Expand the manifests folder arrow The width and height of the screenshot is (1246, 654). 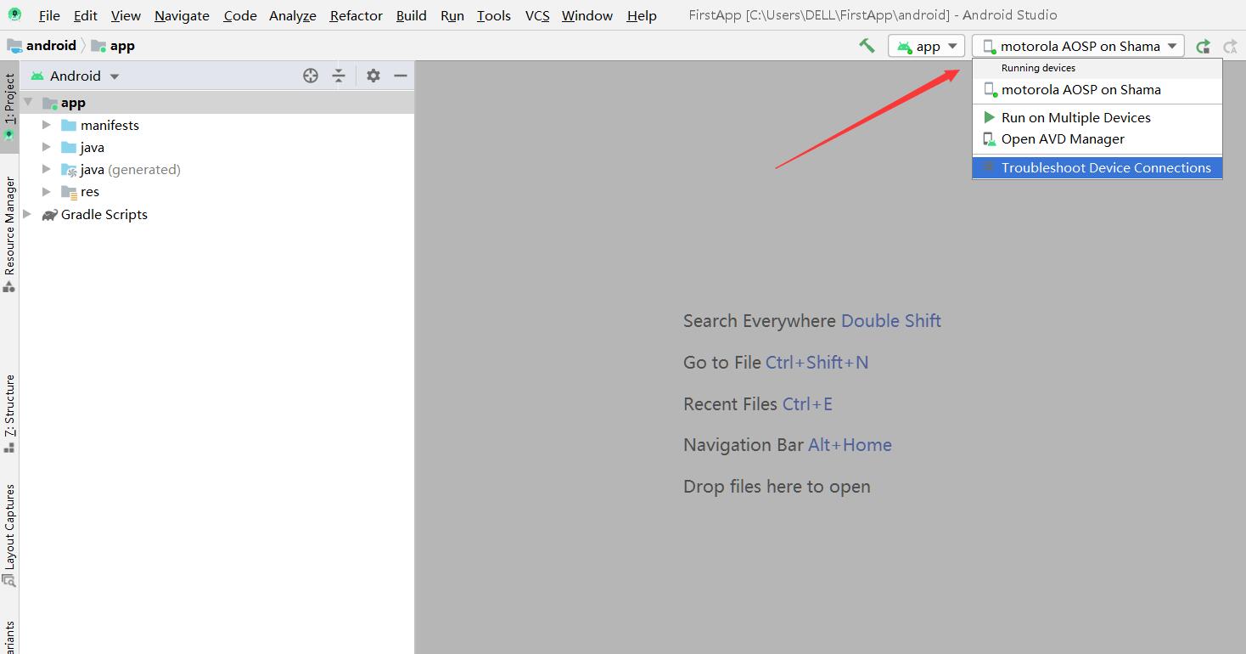click(47, 125)
